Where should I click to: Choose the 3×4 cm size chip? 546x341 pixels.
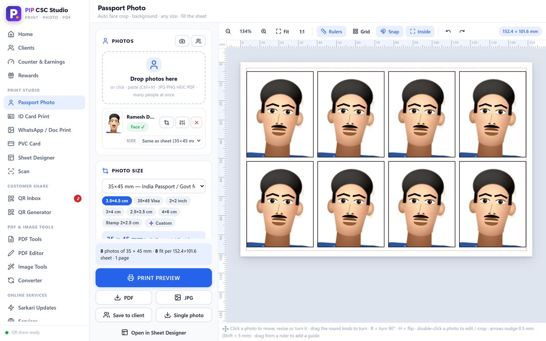coord(113,212)
